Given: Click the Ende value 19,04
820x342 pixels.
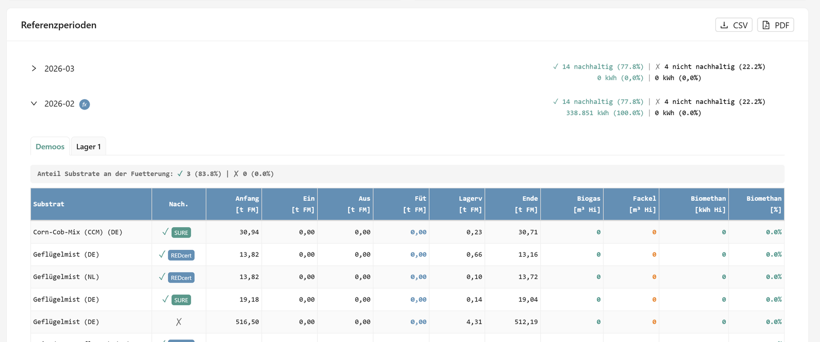Looking at the screenshot, I should [528, 300].
